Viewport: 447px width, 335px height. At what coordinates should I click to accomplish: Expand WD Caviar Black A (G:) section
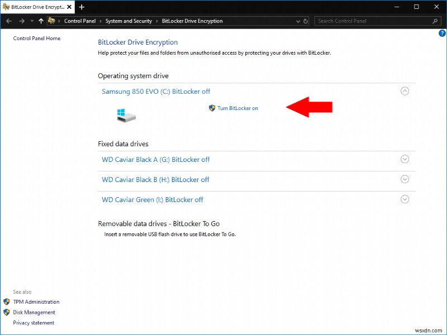(405, 159)
